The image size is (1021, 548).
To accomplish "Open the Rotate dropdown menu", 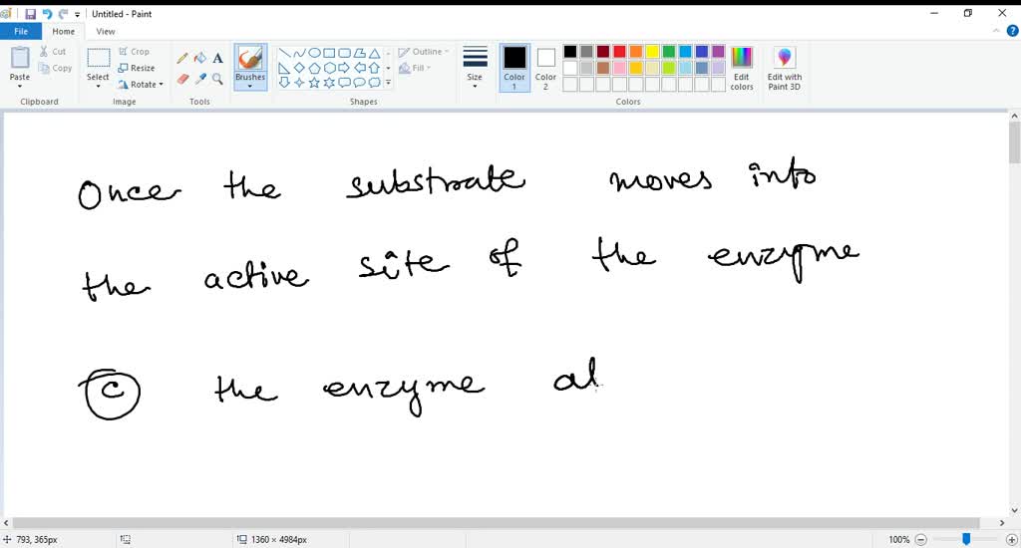I will tap(141, 84).
